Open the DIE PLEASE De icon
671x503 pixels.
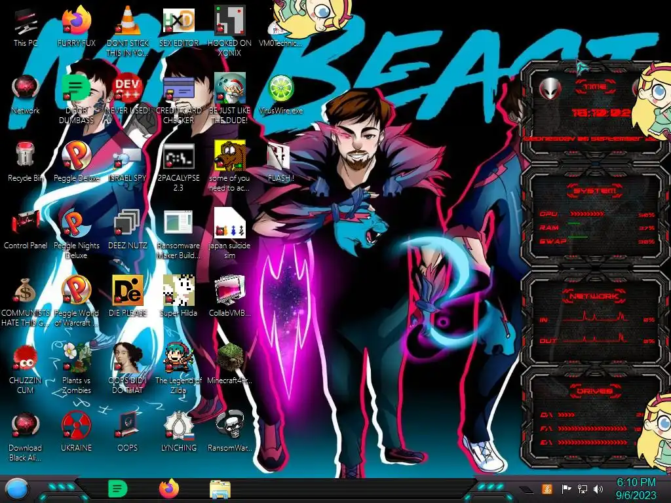[x=128, y=296]
